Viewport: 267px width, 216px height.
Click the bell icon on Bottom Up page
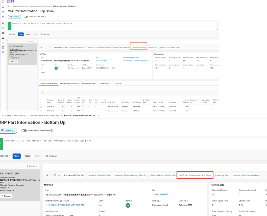click(x=55, y=175)
